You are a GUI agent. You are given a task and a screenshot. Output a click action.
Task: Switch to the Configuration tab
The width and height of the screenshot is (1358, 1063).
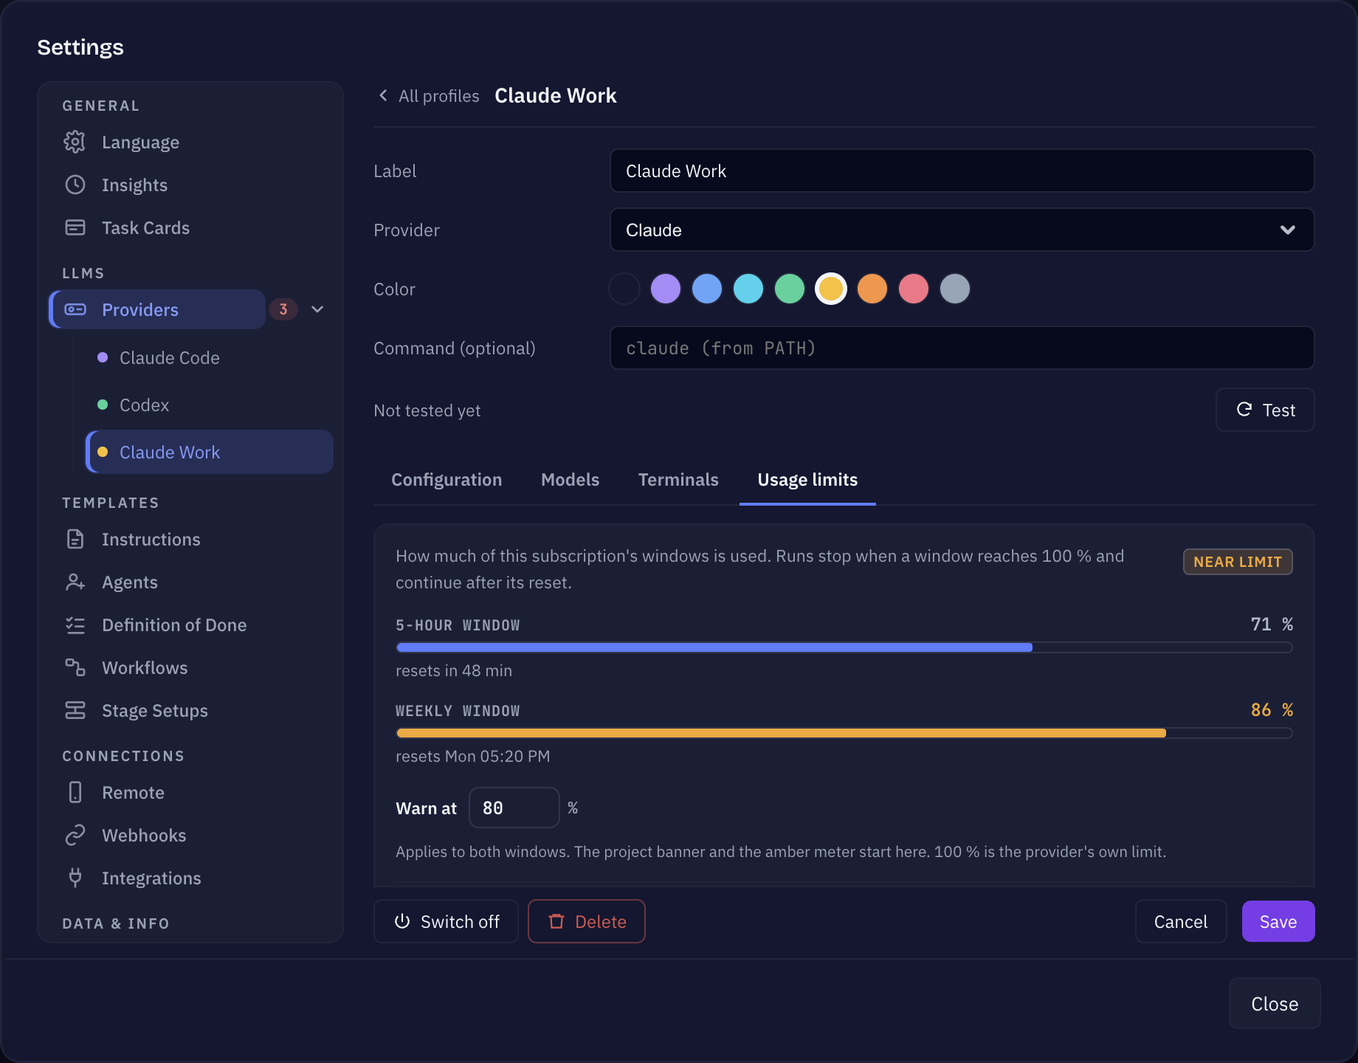(447, 479)
